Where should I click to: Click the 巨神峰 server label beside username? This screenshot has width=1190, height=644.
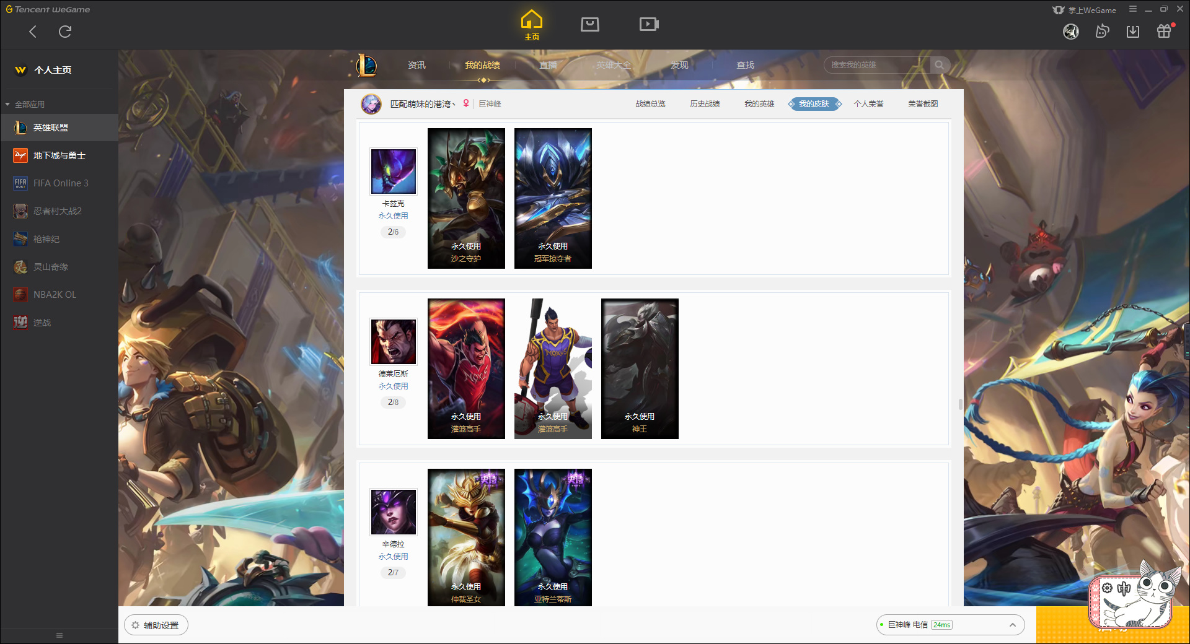point(490,104)
